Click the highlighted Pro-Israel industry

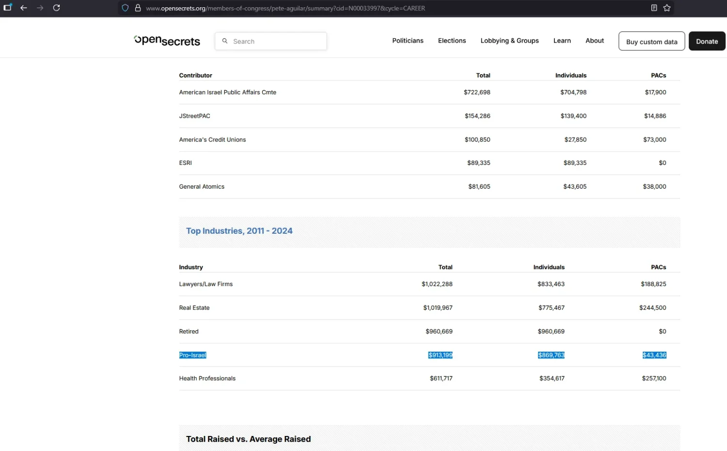click(x=192, y=355)
